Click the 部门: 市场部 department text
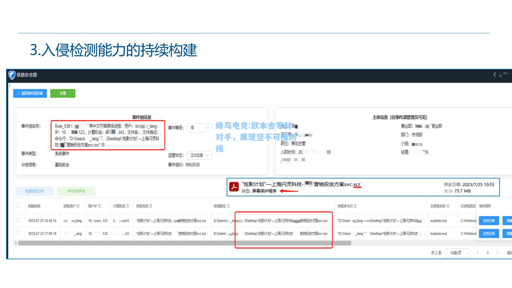 (x=412, y=135)
